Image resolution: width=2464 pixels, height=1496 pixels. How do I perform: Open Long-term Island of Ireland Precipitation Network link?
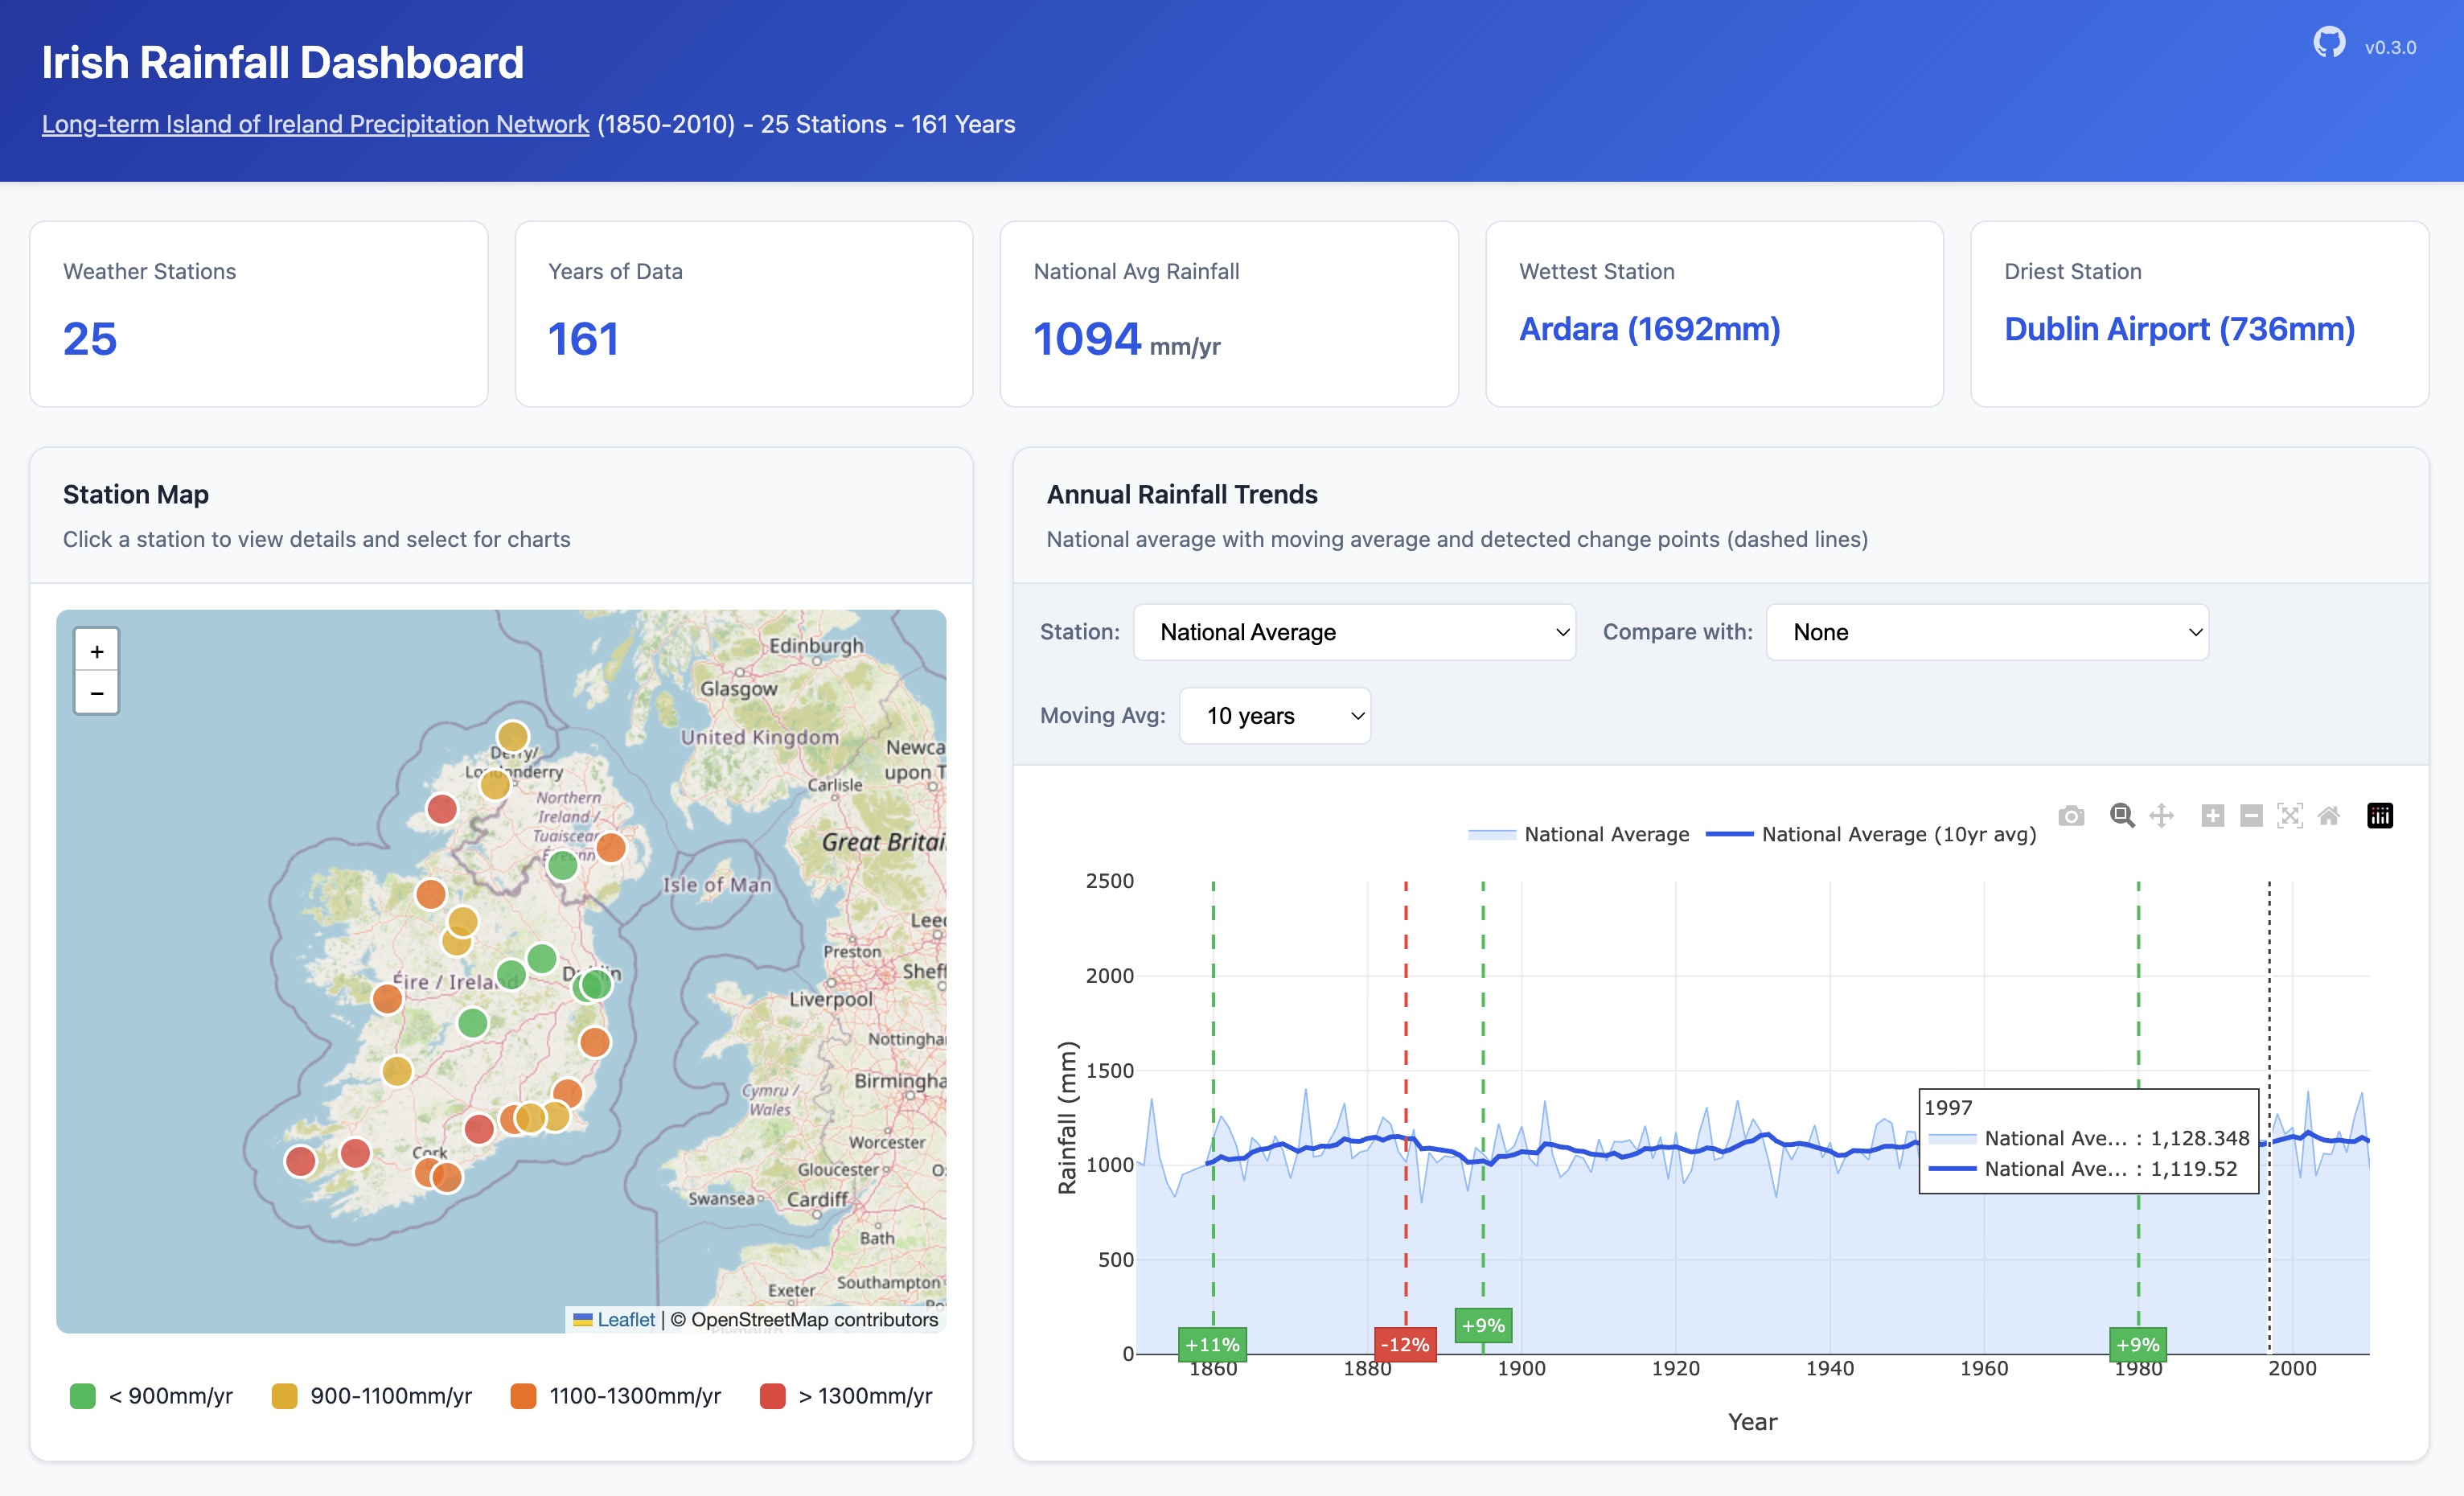click(x=315, y=124)
